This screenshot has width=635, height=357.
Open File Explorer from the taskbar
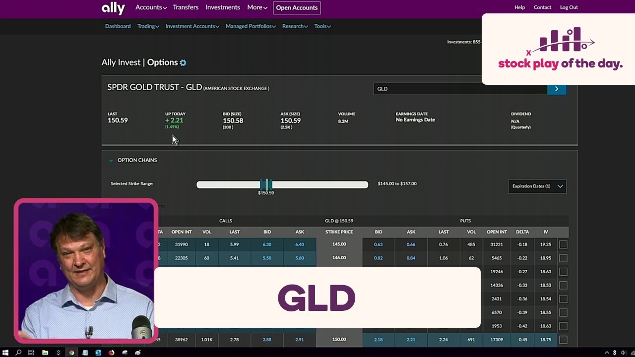(x=45, y=353)
